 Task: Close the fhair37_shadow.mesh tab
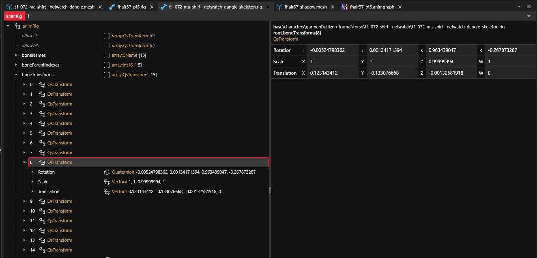pyautogui.click(x=332, y=7)
